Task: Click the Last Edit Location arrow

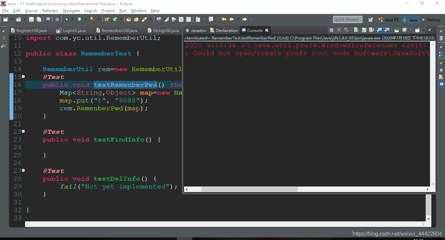Action: (x=223, y=19)
